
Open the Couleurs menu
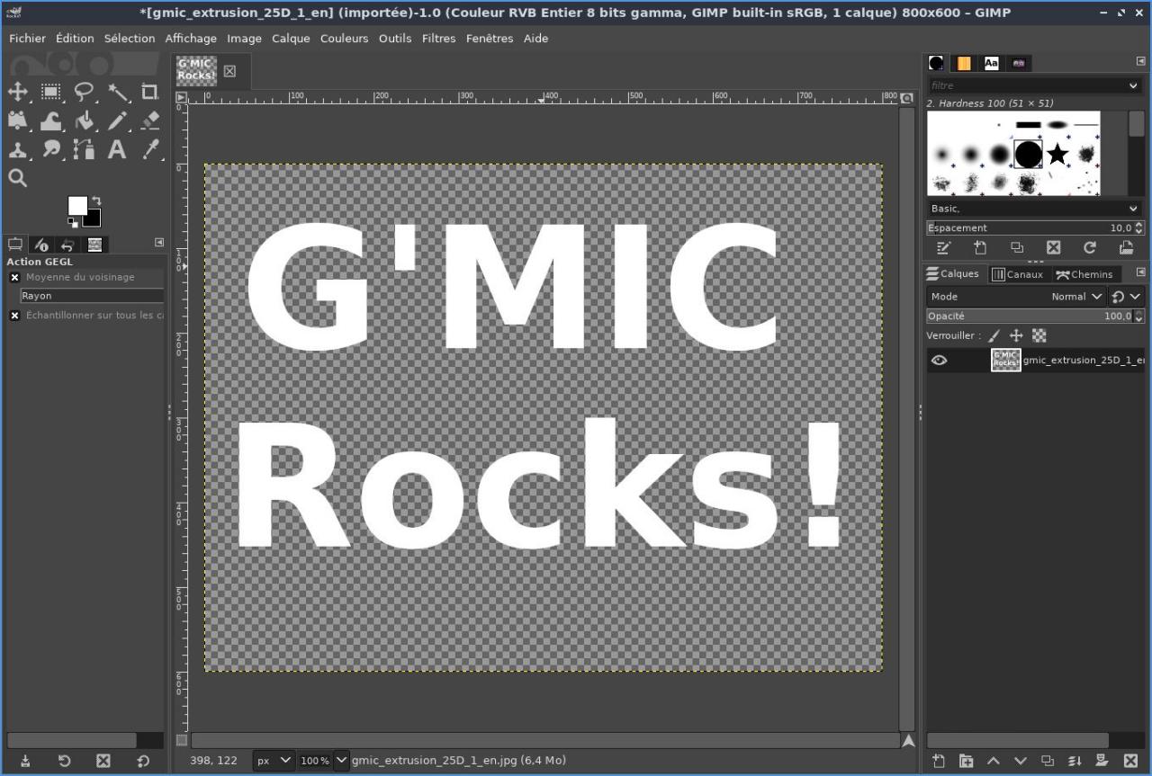tap(345, 39)
